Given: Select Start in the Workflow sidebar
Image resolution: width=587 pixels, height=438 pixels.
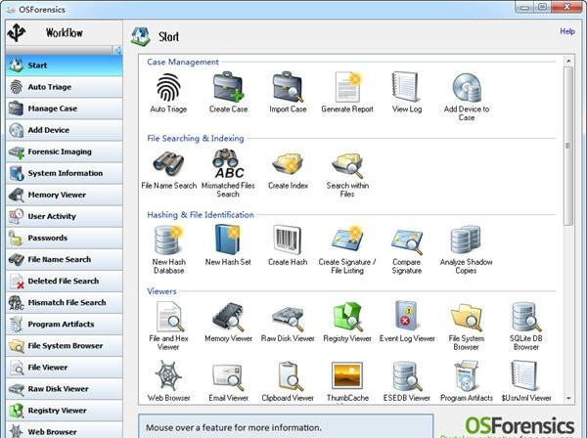Looking at the screenshot, I should click(64, 66).
